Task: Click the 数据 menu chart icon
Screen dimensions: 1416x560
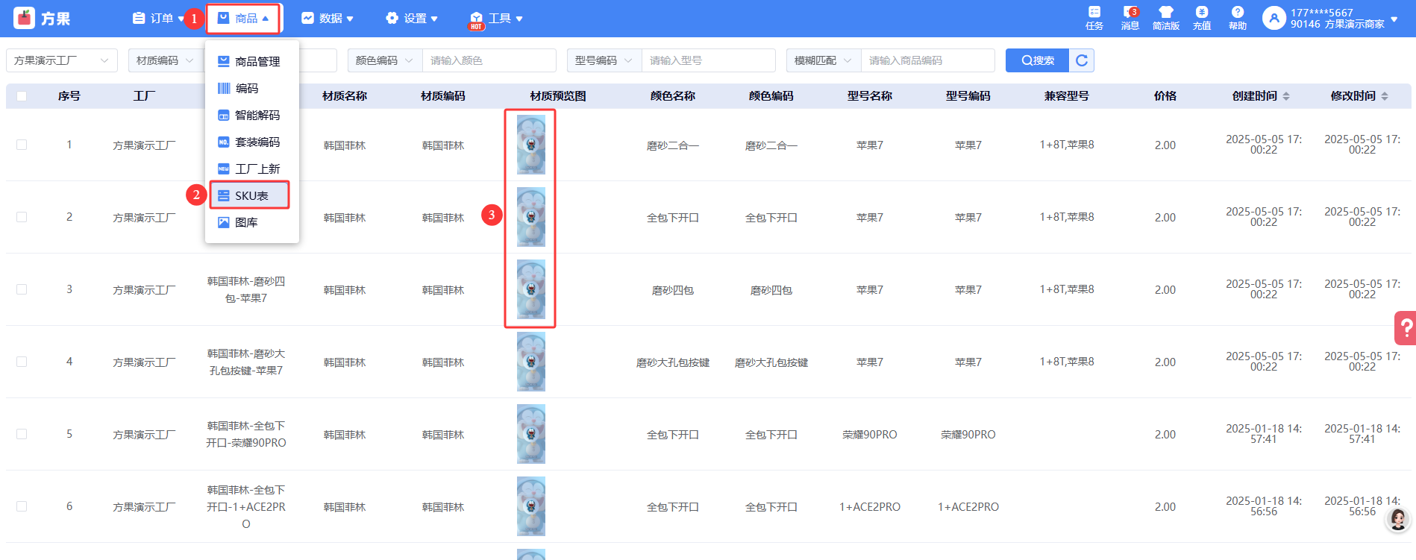Action: (x=307, y=18)
